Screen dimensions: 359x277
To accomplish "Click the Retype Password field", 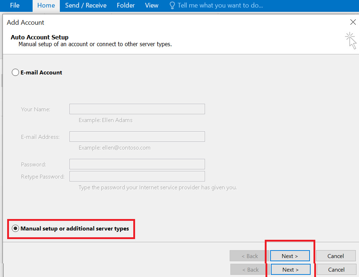I will click(137, 176).
